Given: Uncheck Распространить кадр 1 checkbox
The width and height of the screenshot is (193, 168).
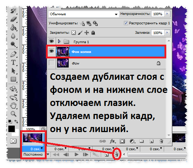Looking at the screenshot, I should pos(126,23).
